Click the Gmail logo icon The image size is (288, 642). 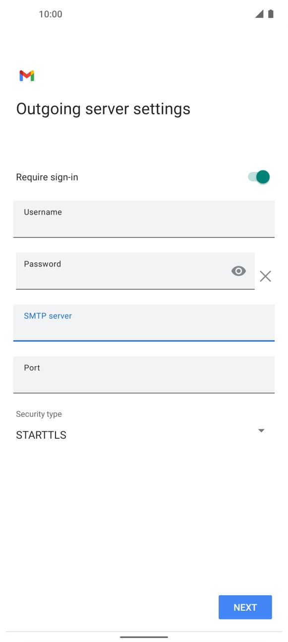(x=27, y=75)
